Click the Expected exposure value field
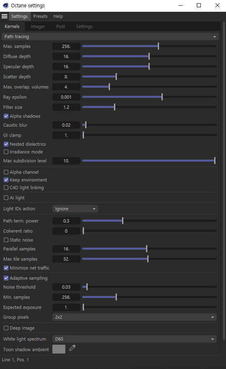The image size is (226, 369). point(66,307)
